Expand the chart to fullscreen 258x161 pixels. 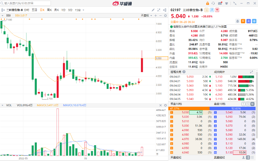(x=159, y=10)
